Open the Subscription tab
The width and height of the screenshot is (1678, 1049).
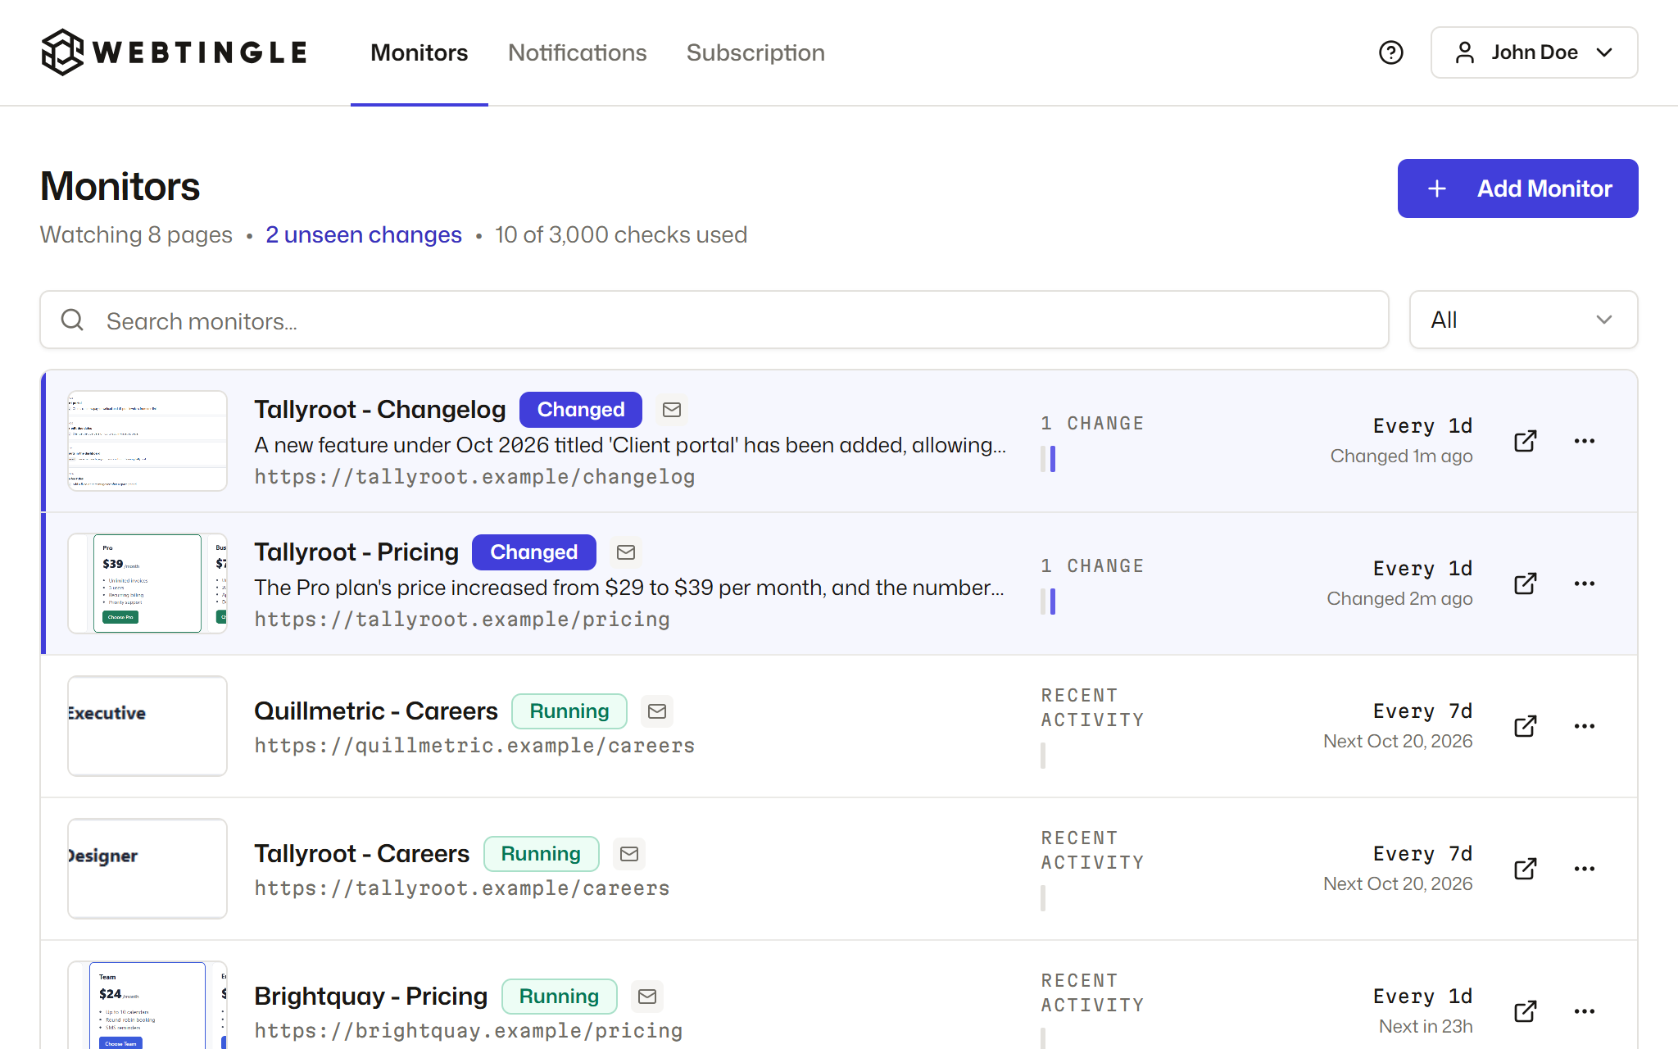tap(755, 52)
